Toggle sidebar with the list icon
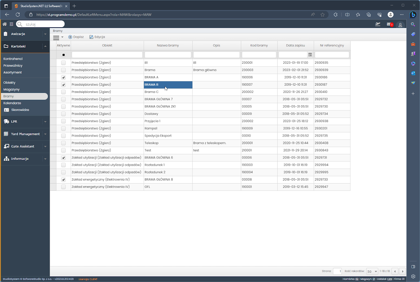The width and height of the screenshot is (420, 282). point(11,24)
